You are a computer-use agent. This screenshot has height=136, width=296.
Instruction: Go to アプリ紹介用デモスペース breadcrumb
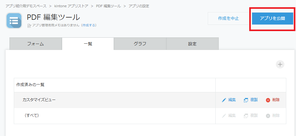tap(26, 6)
